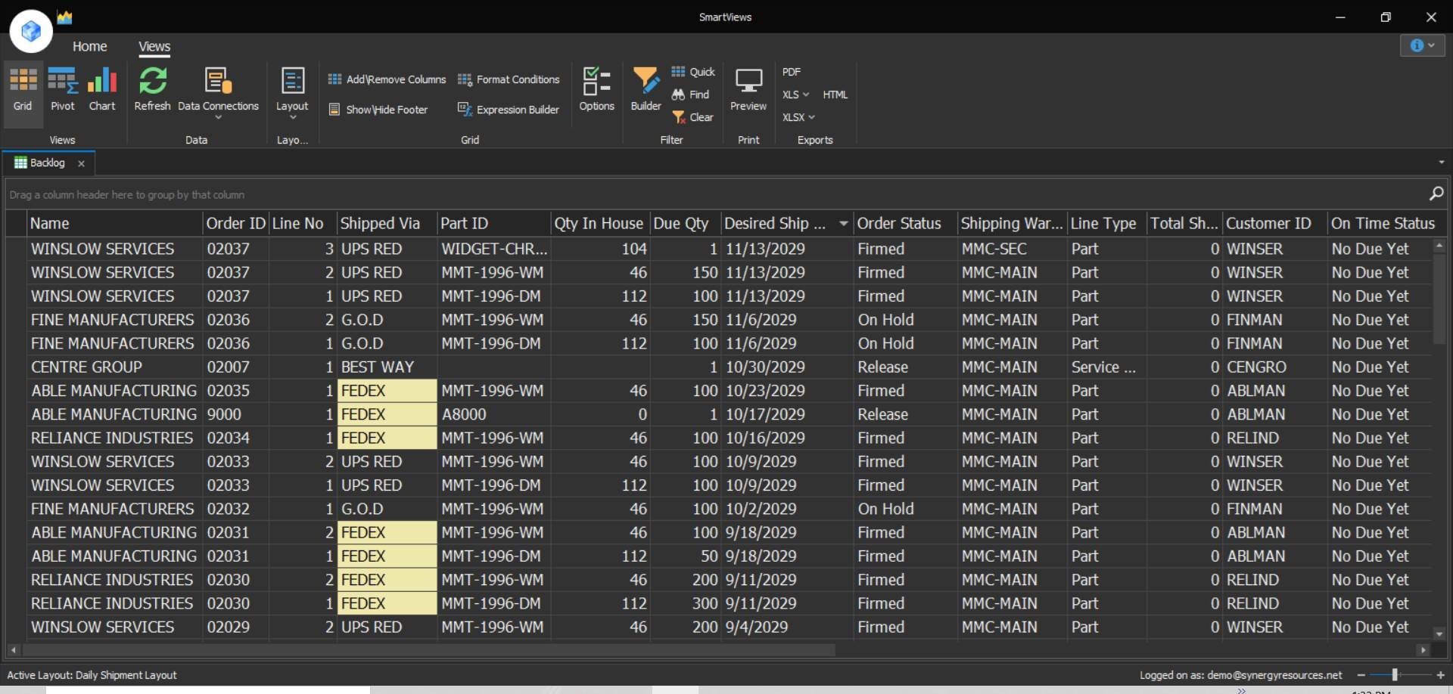Click the Active Layout status text
This screenshot has width=1453, height=694.
pos(92,675)
